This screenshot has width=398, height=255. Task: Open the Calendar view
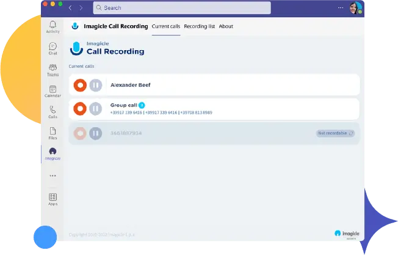tap(52, 91)
